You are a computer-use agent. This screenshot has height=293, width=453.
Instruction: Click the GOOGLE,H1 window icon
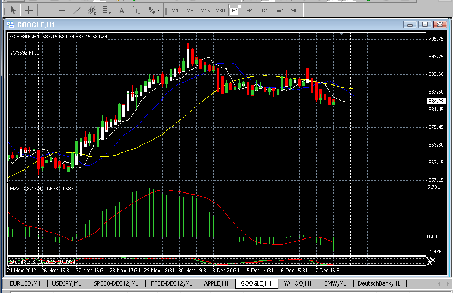click(11, 25)
